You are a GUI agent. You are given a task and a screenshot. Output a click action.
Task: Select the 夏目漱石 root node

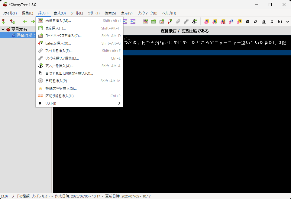[19, 29]
